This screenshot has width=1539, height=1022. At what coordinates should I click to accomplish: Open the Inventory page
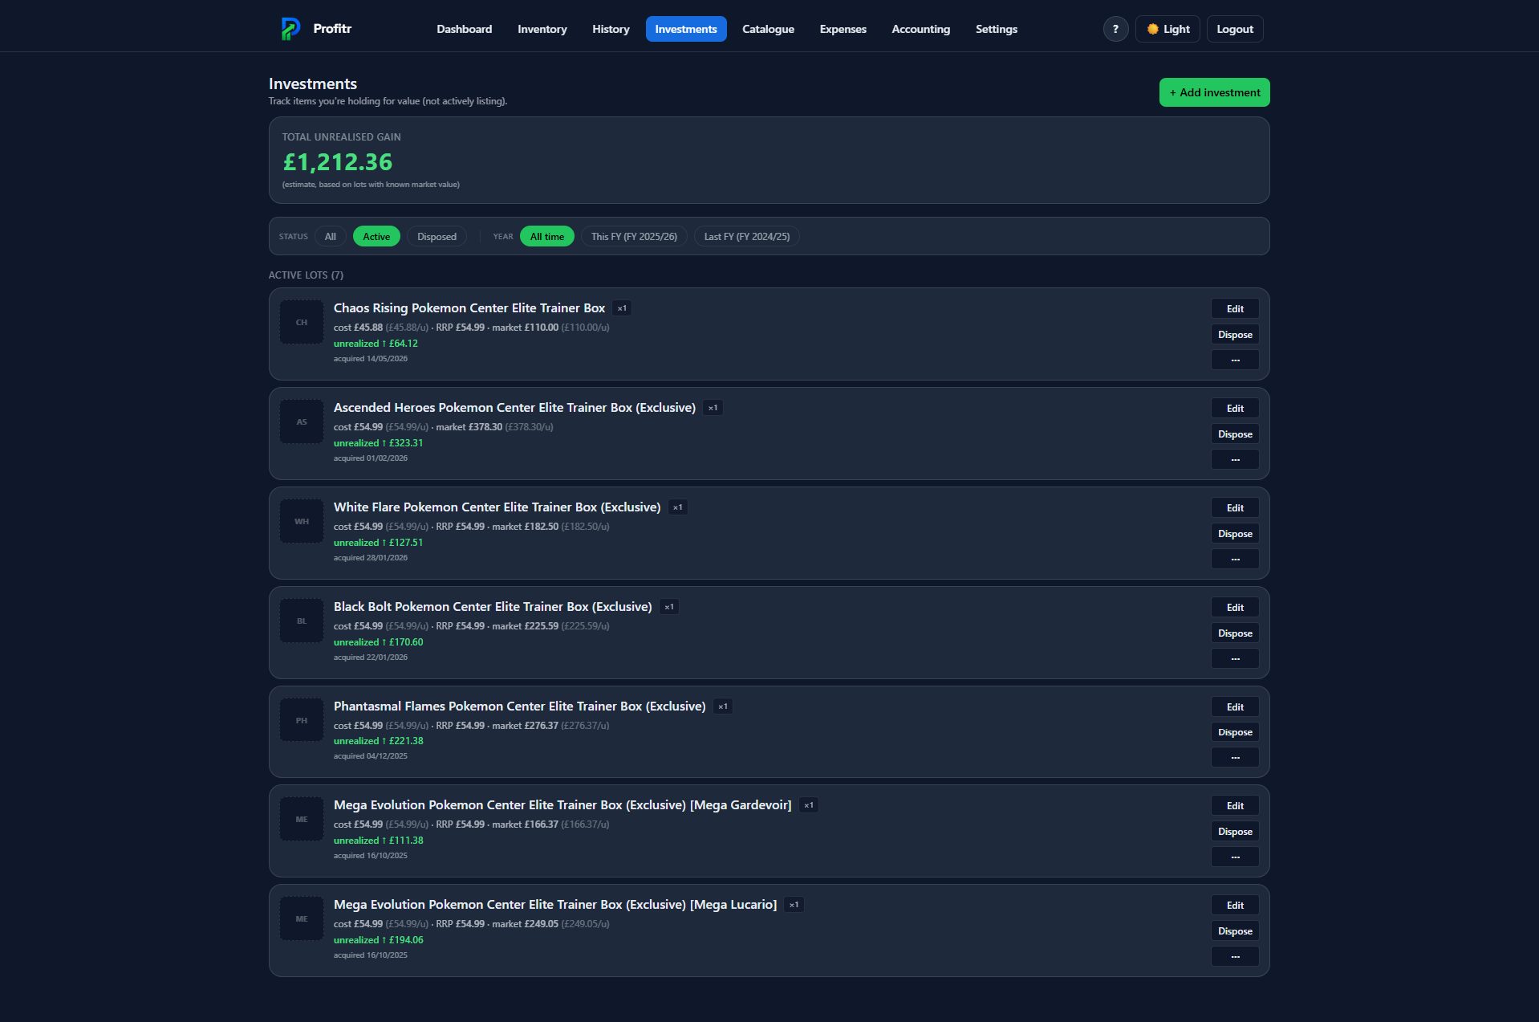coord(542,29)
